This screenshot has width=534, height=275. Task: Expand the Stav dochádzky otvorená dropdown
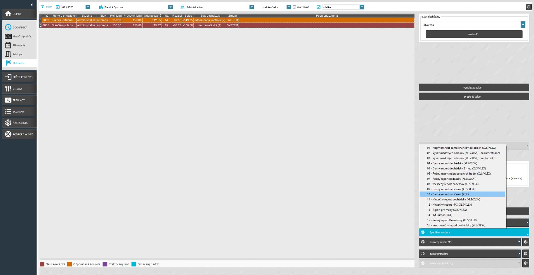pyautogui.click(x=523, y=25)
